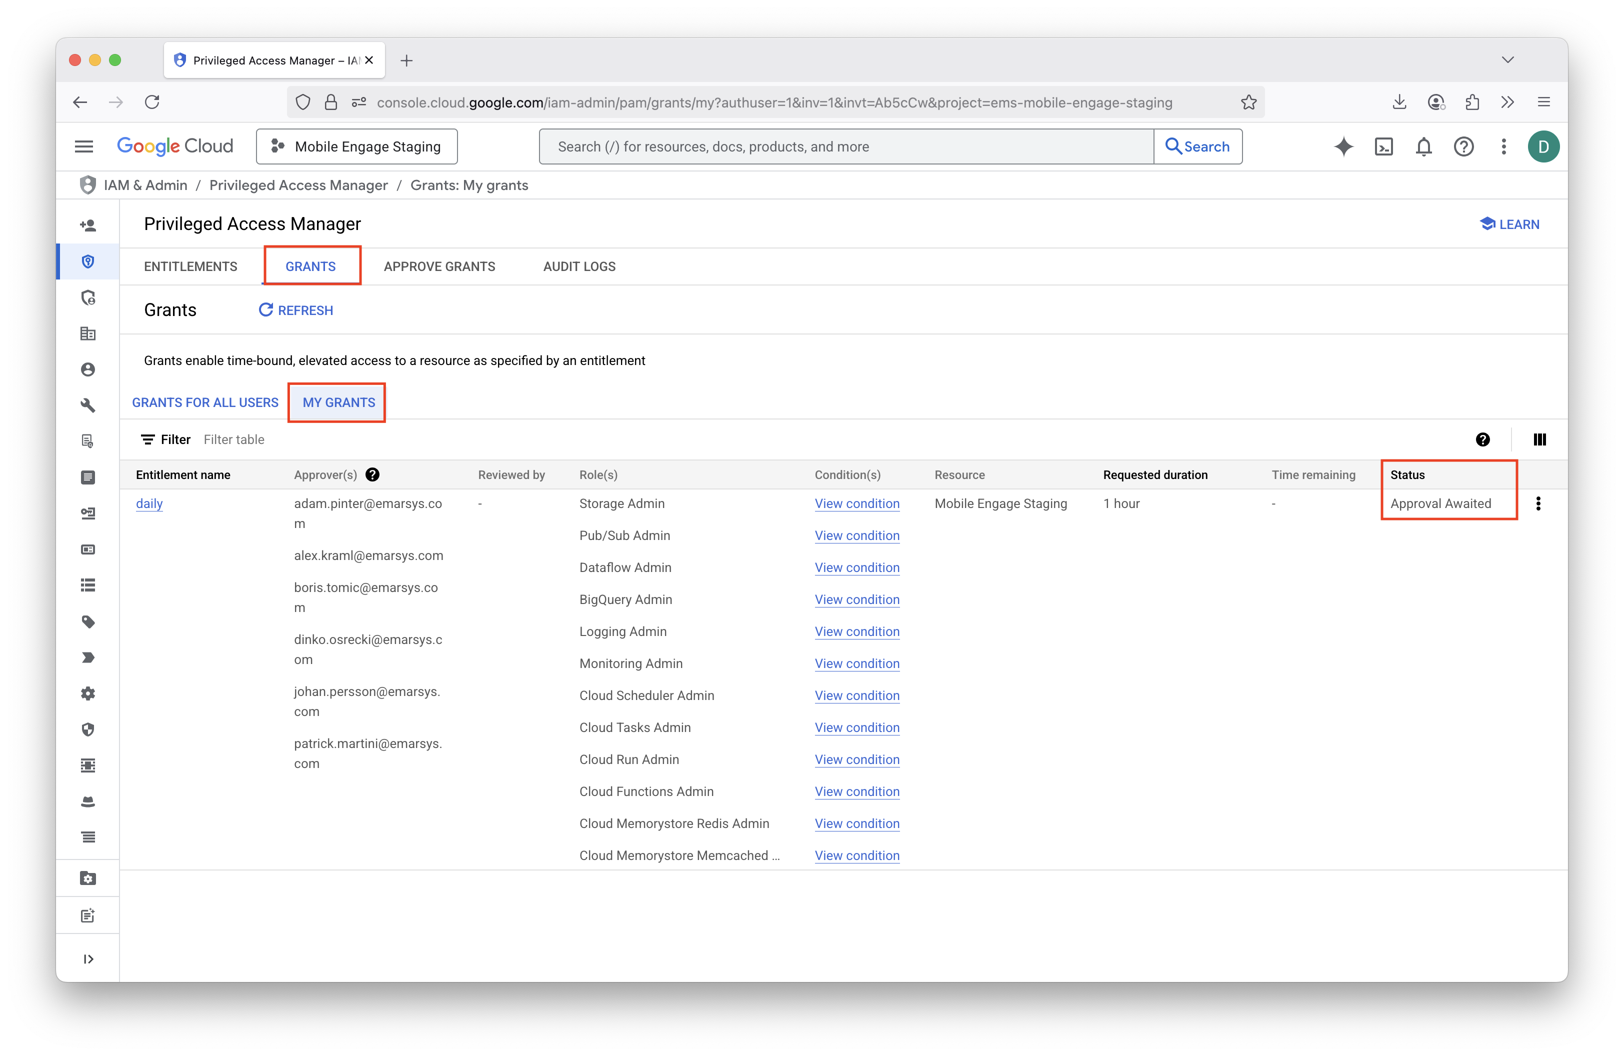Click the Labels tag sidebar icon

[x=88, y=621]
